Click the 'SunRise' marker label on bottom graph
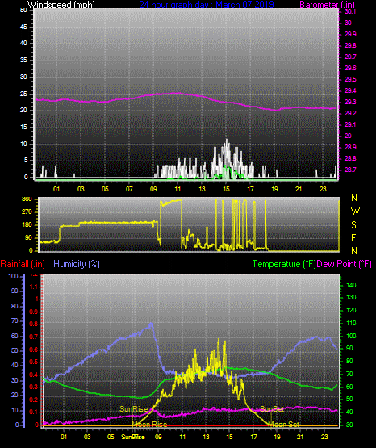The image size is (376, 448). [133, 409]
